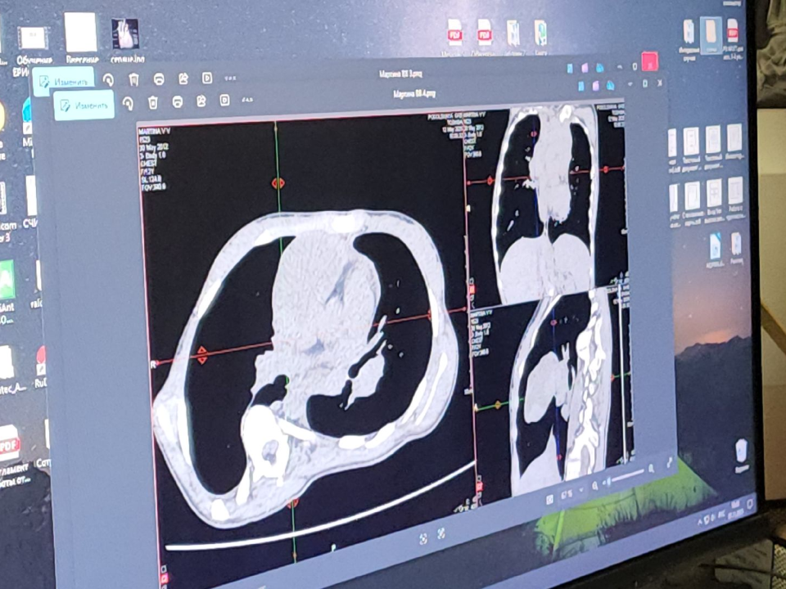Rotate the image in the front window

(128, 104)
